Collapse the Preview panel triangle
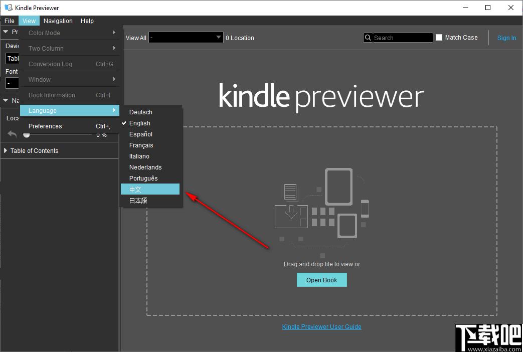 click(x=6, y=32)
